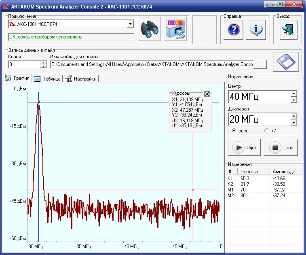306x255 pixels.
Task: Click the X1: 31,139 МГц cursor readout
Action: 187,100
